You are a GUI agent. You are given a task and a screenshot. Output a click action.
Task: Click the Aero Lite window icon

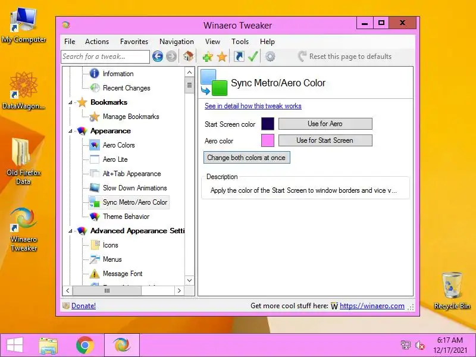coord(95,159)
